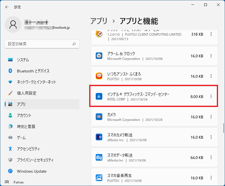Click the アラーム & クロック app icon
The height and width of the screenshot is (186, 225).
click(99, 56)
